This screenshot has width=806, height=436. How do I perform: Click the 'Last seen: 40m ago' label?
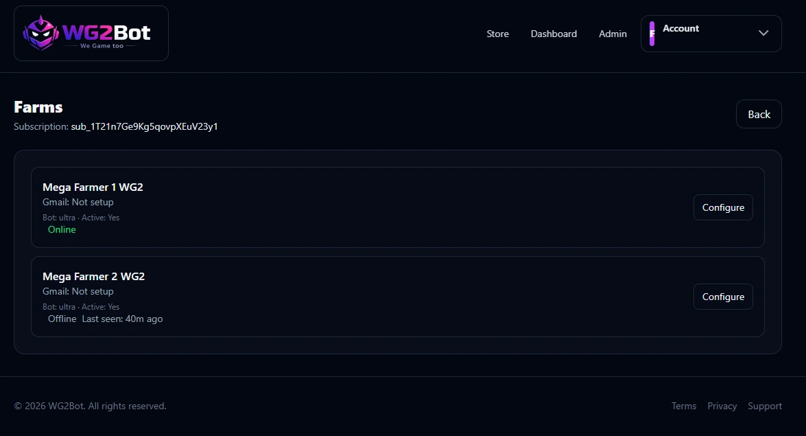[x=122, y=319]
